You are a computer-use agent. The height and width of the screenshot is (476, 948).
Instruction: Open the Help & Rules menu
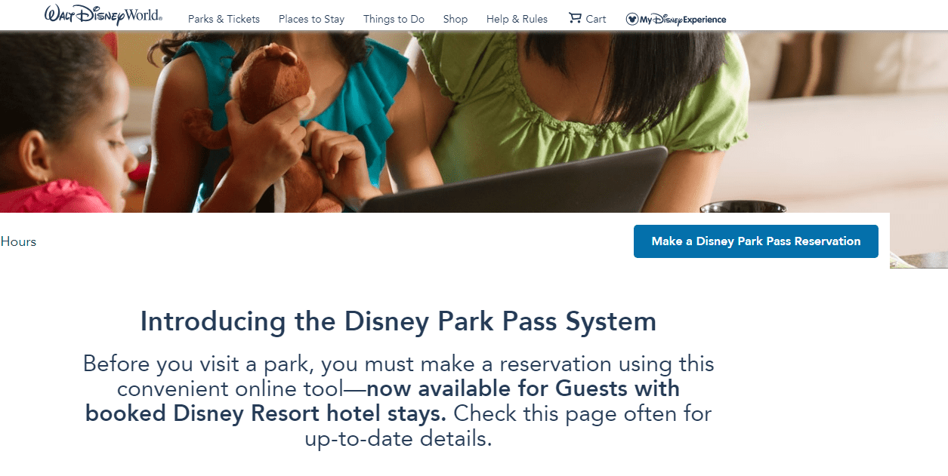click(517, 19)
